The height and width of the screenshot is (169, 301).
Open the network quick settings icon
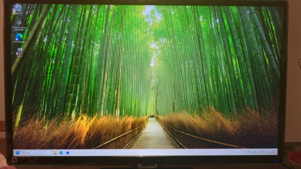[x=260, y=152]
